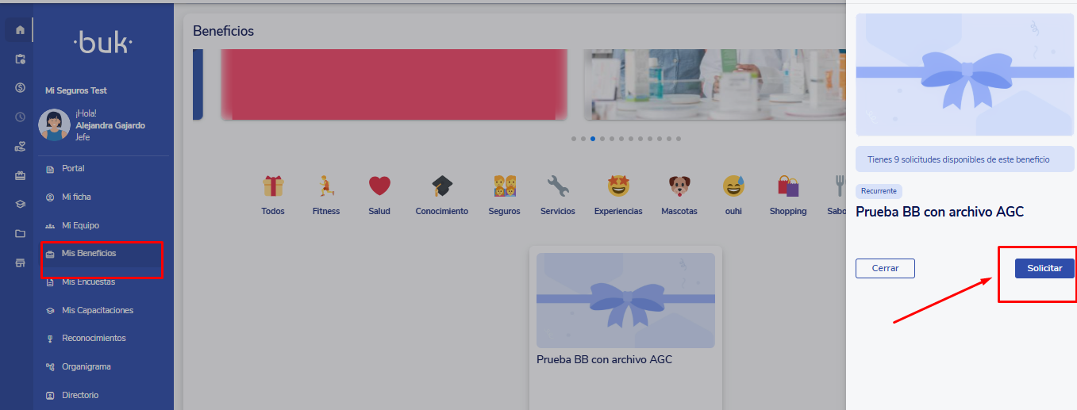Click the folder icon in left rail

(x=20, y=234)
